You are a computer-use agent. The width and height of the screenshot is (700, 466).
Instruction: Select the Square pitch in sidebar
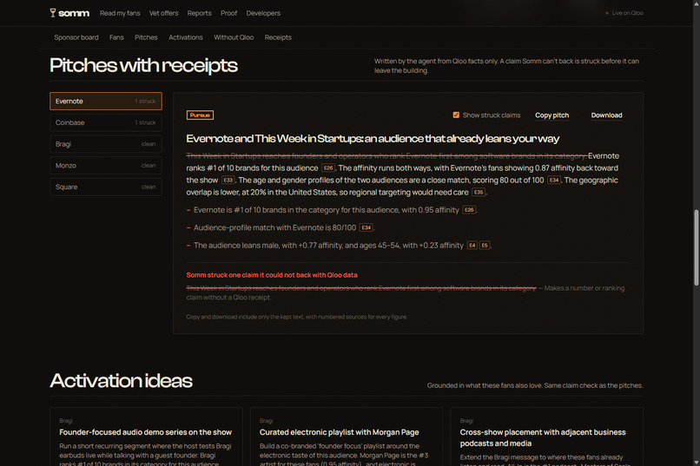(106, 187)
